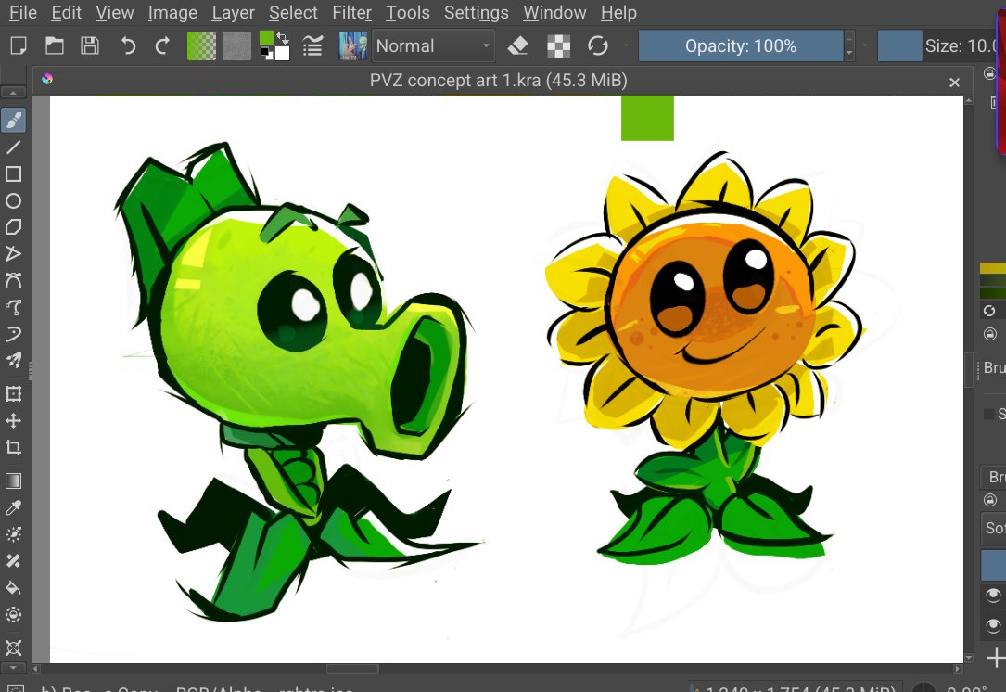The height and width of the screenshot is (692, 1006).
Task: Click the horizontal canvas scrollbar thumb
Action: pos(352,669)
